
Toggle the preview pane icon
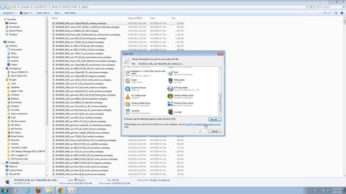click(335, 13)
